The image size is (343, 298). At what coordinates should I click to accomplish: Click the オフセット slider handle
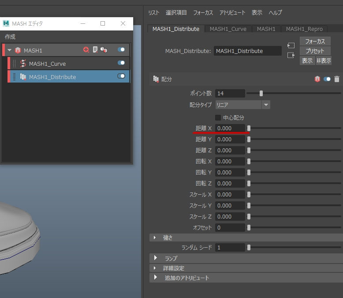249,228
